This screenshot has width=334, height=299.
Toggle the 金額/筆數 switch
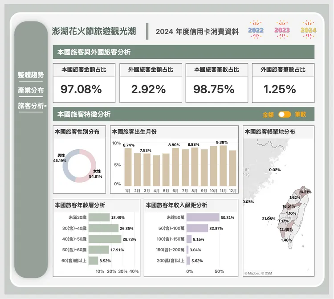[284, 115]
